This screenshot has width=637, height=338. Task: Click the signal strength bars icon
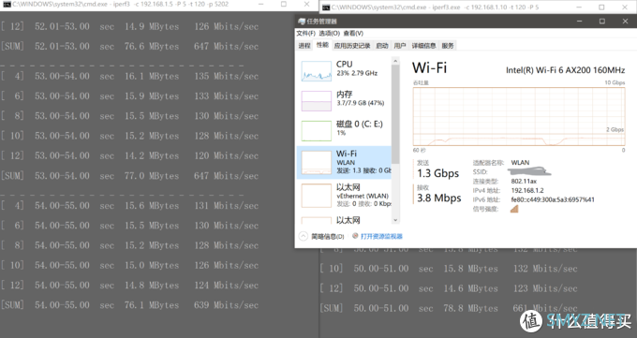click(x=514, y=209)
